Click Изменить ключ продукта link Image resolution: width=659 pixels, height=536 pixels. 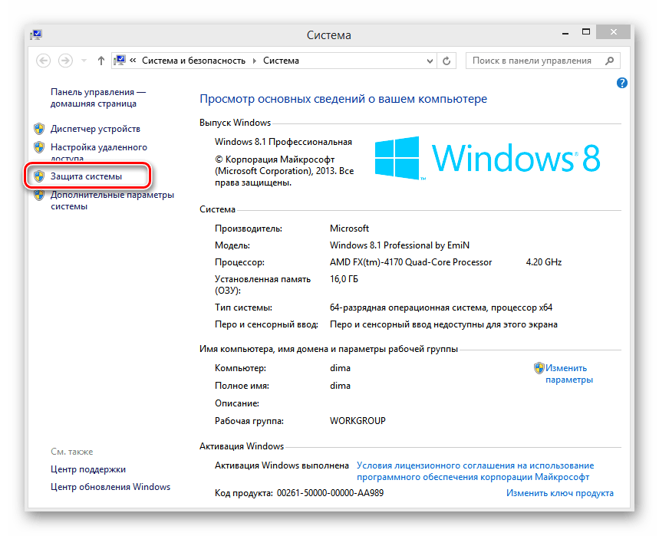(560, 493)
